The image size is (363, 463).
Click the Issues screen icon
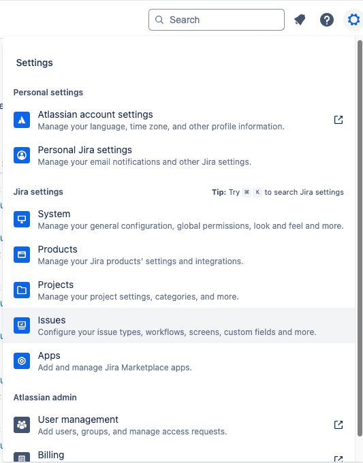coord(22,325)
